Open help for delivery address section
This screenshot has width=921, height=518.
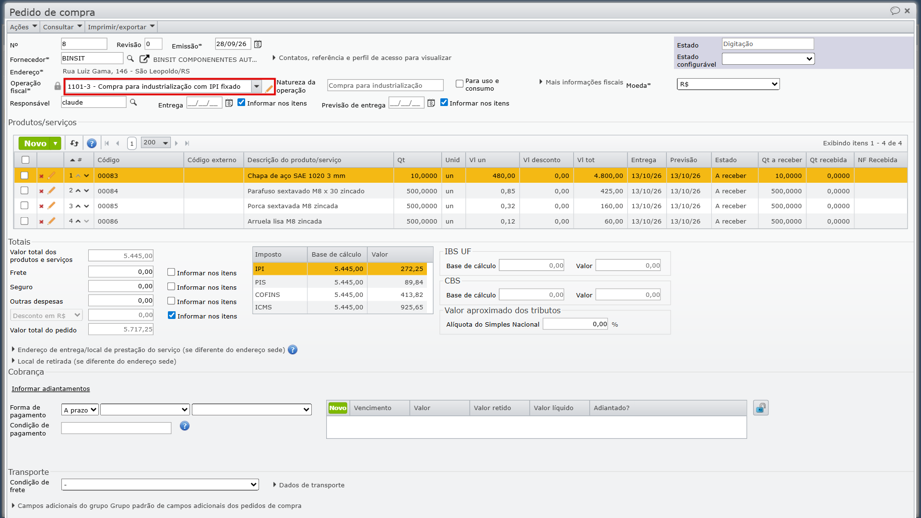293,350
